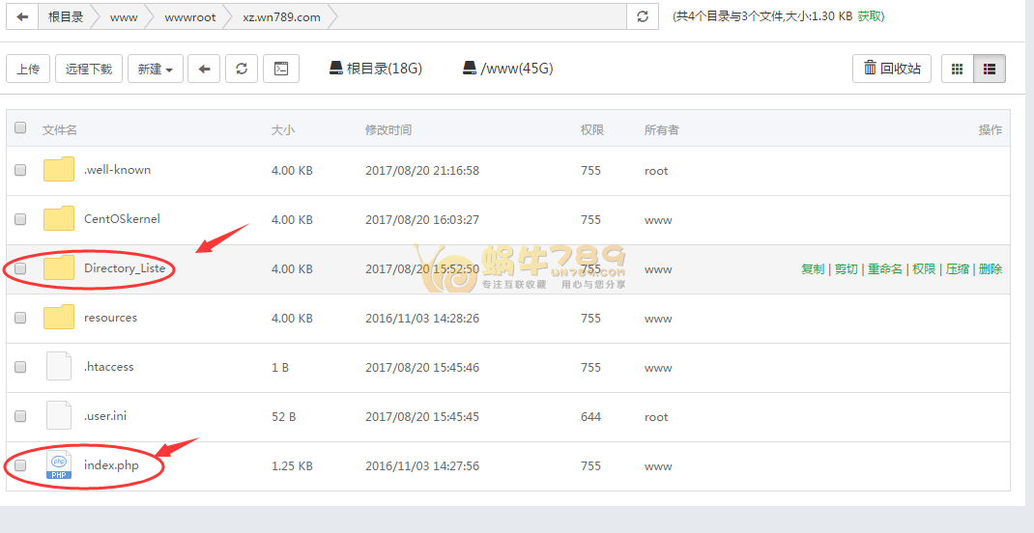Screen dimensions: 1034x533
Task: Click the back arrow in path bar
Action: tap(22, 16)
